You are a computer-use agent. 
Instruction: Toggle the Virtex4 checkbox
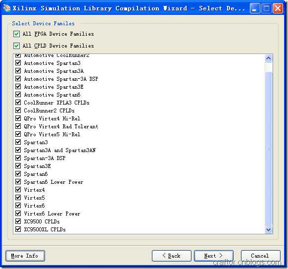click(x=18, y=190)
